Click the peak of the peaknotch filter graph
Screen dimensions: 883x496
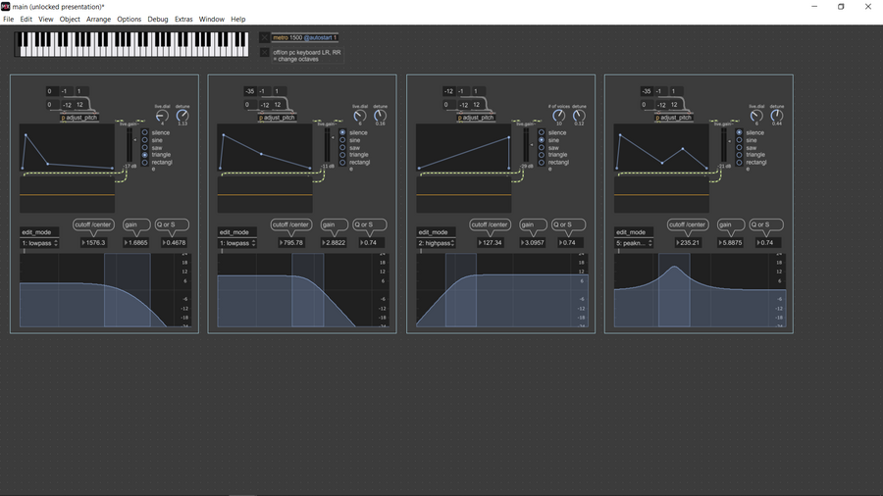pos(675,267)
